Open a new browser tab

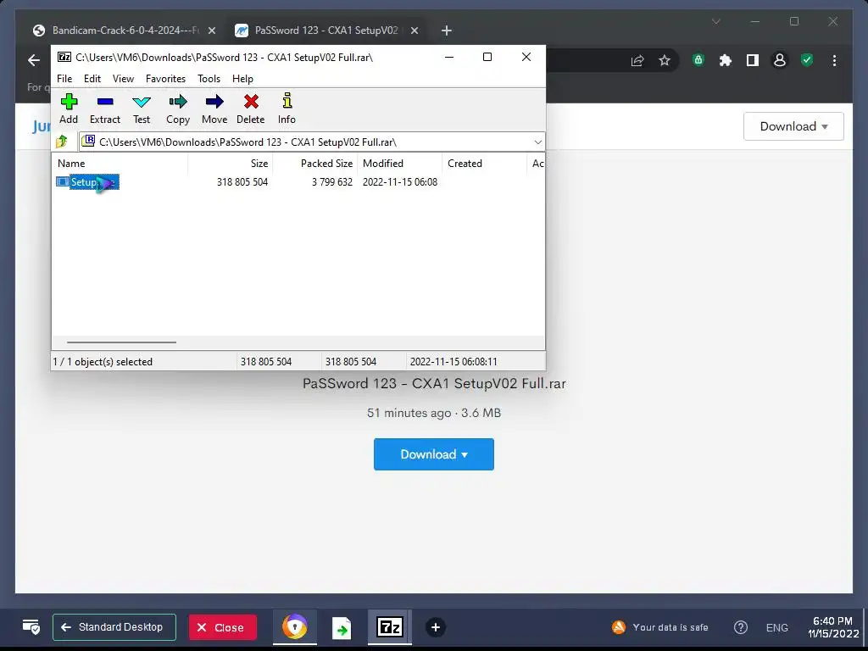click(x=446, y=31)
